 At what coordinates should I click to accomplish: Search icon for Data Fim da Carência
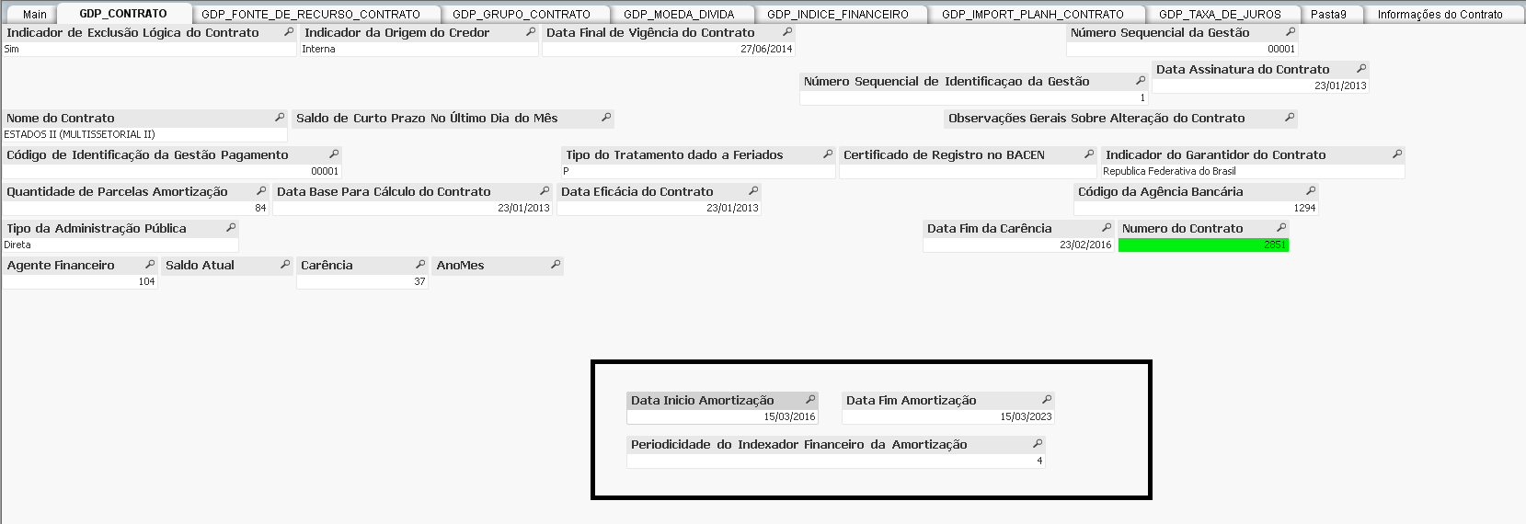1107,228
